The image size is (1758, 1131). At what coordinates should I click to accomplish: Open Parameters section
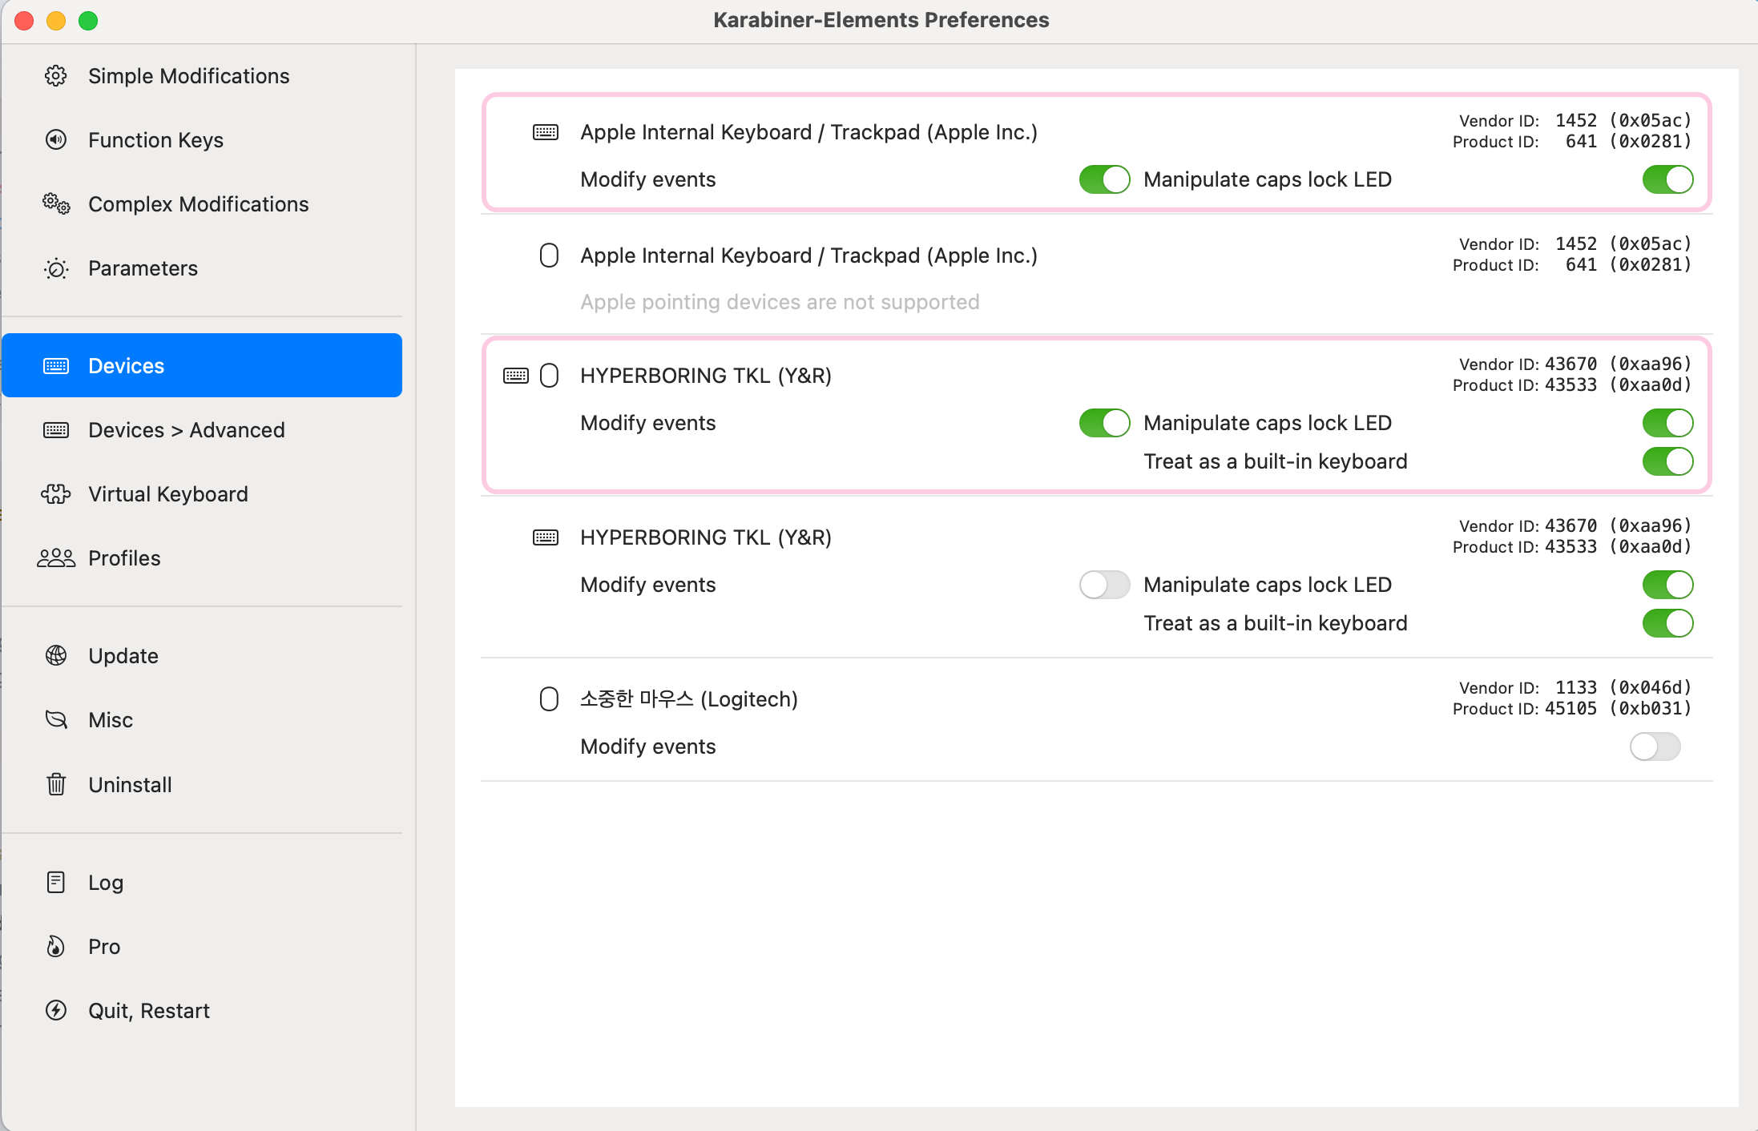tap(202, 268)
